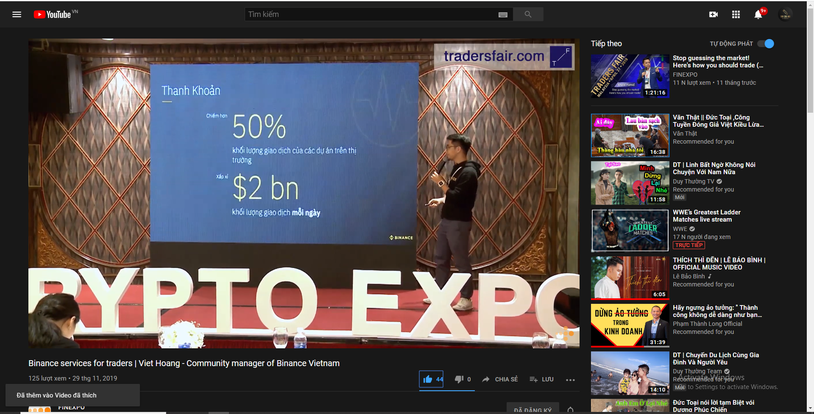Open Văn Thật Đức Toại video thumbnail
This screenshot has width=814, height=414.
[630, 136]
